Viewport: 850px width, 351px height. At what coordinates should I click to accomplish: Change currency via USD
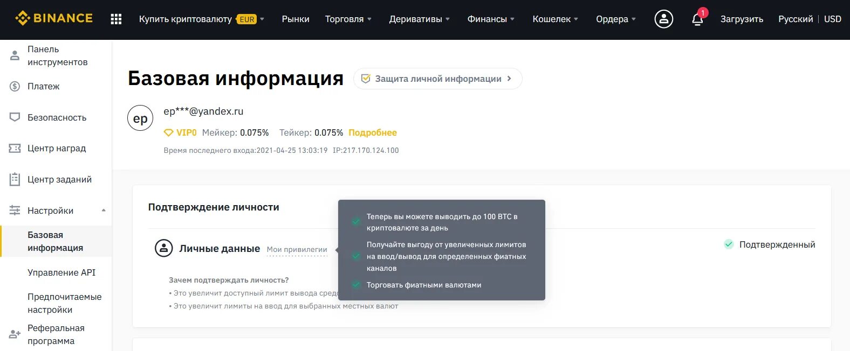click(x=833, y=19)
